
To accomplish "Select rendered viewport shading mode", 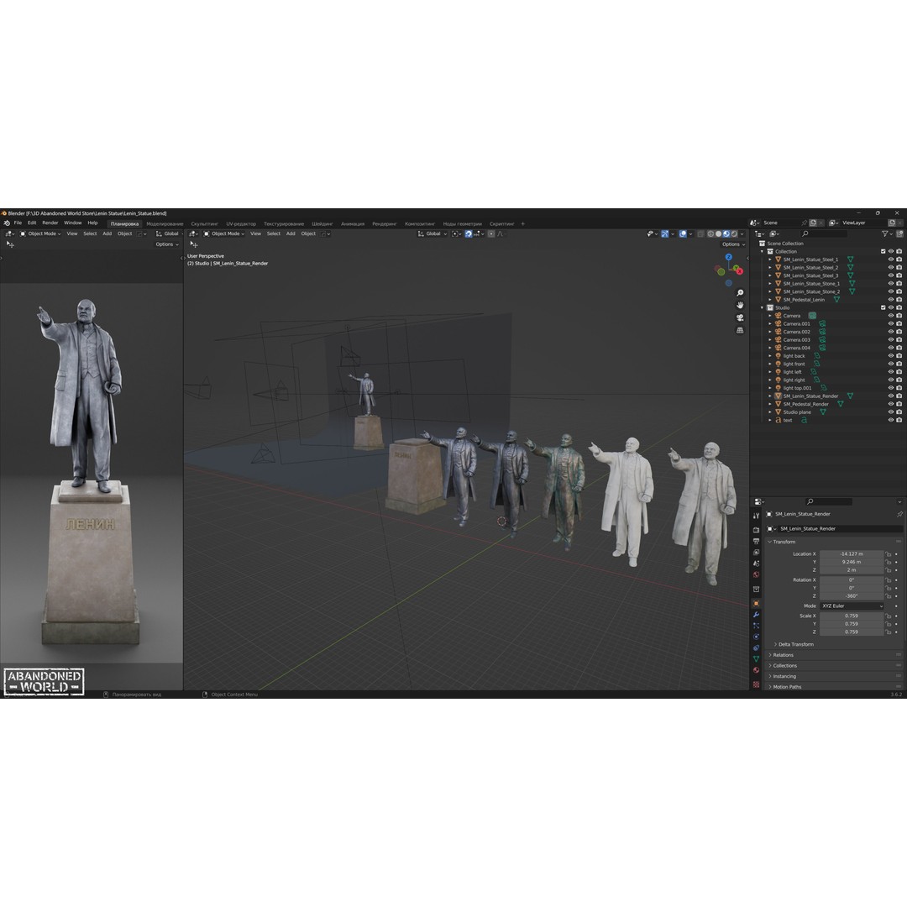I will tap(734, 233).
